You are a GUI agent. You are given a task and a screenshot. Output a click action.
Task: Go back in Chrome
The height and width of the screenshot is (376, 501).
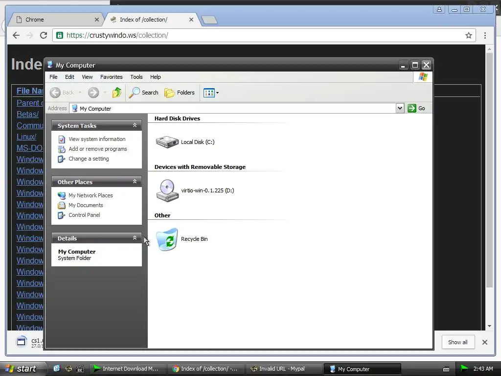pos(16,35)
